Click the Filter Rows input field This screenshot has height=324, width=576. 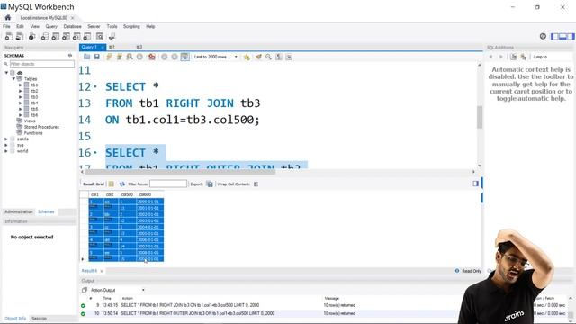pos(168,184)
